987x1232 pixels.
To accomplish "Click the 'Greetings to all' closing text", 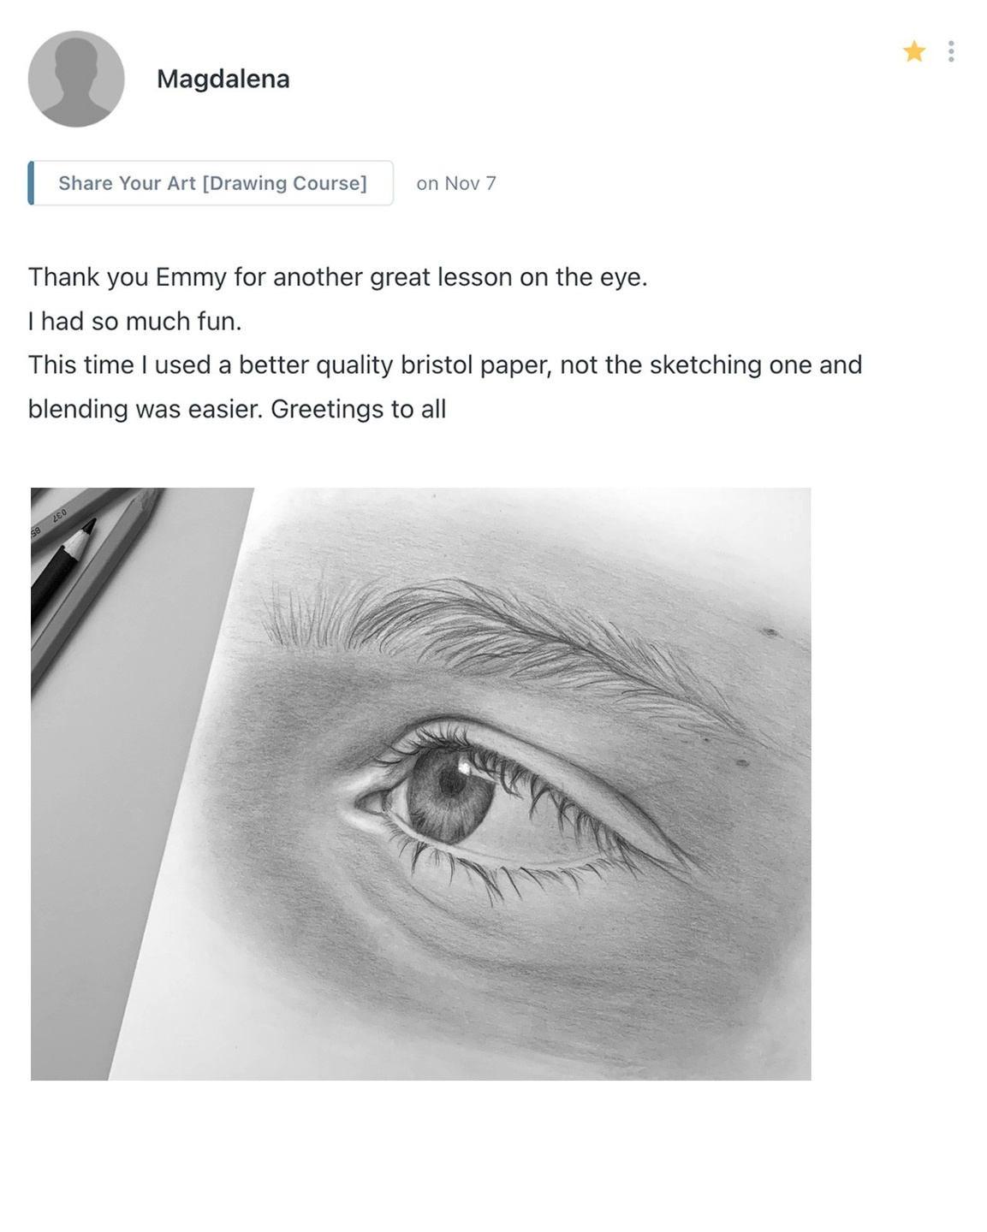I will [x=358, y=409].
